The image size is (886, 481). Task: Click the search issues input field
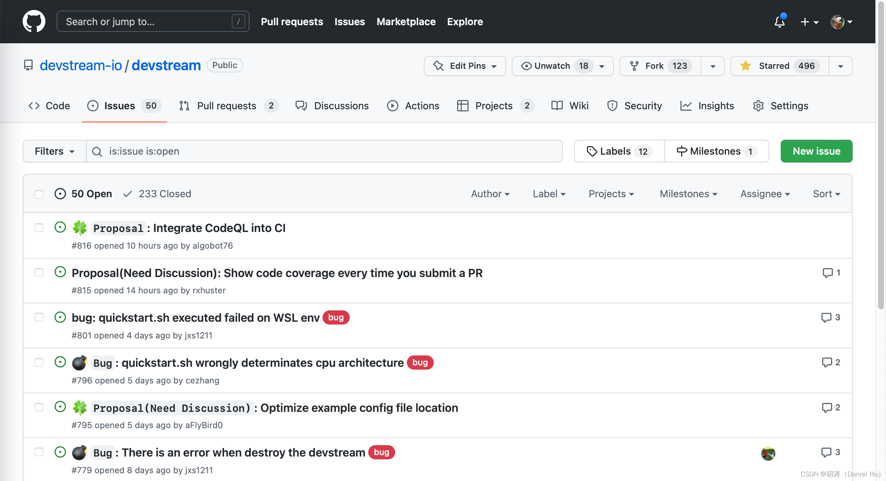tap(324, 150)
